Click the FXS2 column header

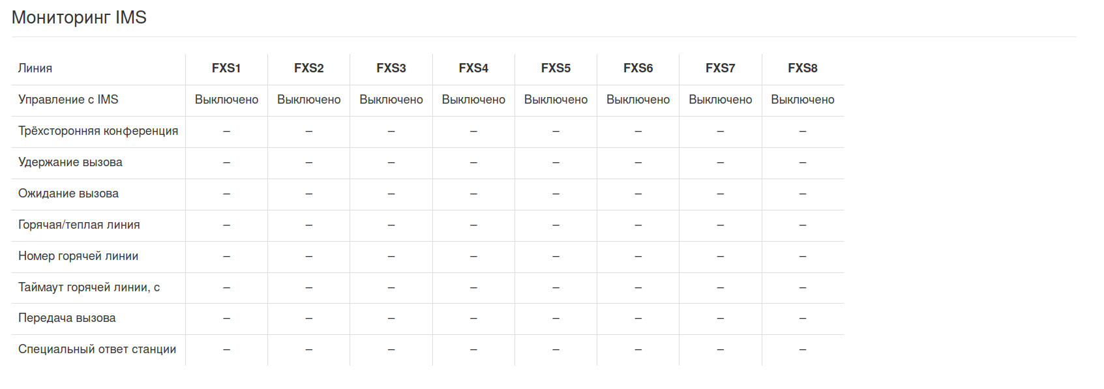coord(308,68)
